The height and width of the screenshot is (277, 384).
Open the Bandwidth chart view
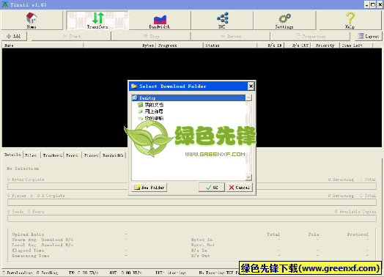[x=160, y=21]
